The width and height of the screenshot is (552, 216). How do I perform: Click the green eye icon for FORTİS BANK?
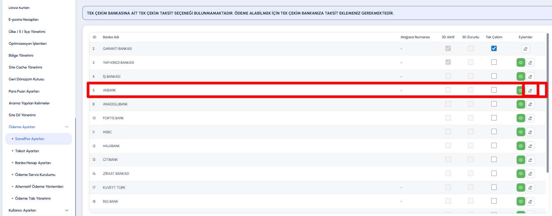click(x=521, y=118)
